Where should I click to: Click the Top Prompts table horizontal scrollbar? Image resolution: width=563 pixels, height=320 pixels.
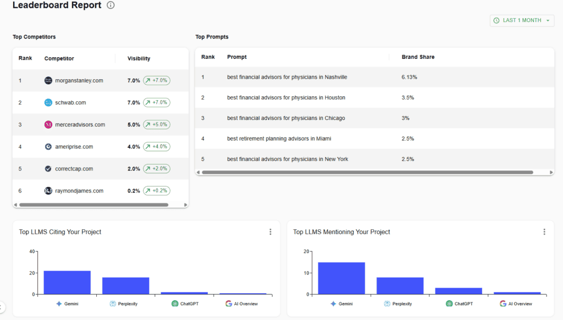coord(367,173)
